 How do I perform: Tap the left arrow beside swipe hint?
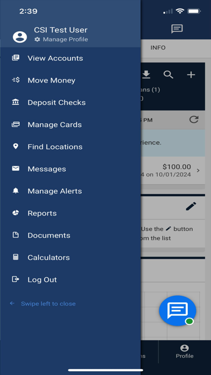click(12, 303)
